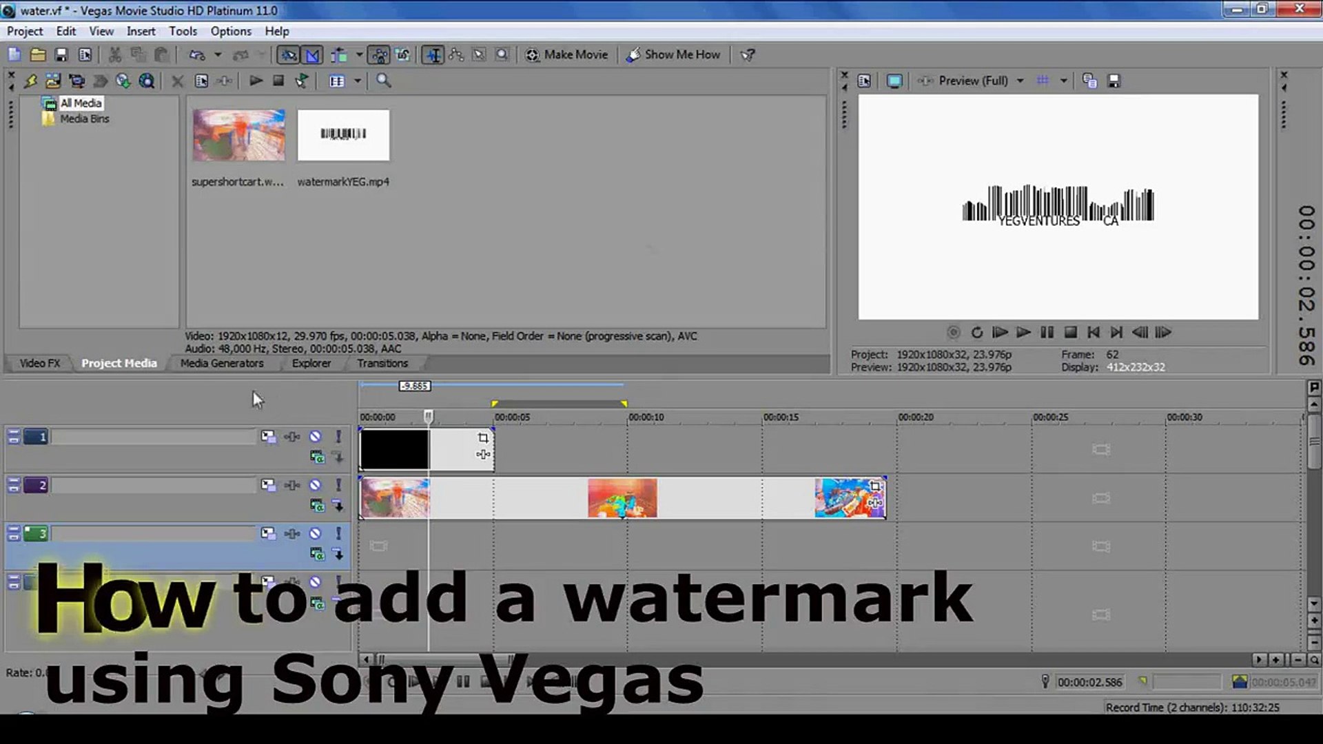Toggle Video Preview on External Monitor
This screenshot has height=744, width=1323.
click(x=894, y=81)
